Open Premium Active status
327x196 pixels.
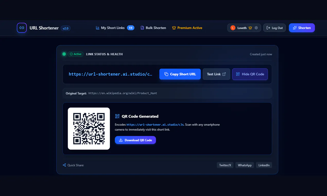click(x=187, y=28)
